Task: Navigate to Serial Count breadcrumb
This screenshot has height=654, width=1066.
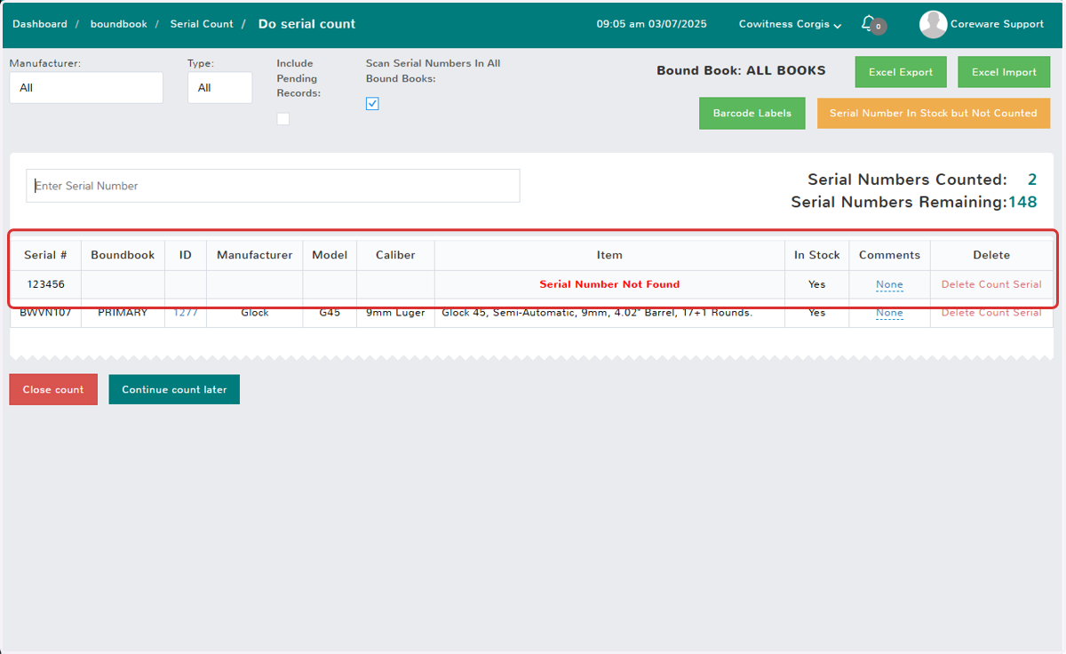Action: click(202, 24)
